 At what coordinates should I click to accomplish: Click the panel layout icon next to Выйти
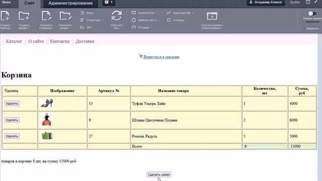(x=308, y=2)
